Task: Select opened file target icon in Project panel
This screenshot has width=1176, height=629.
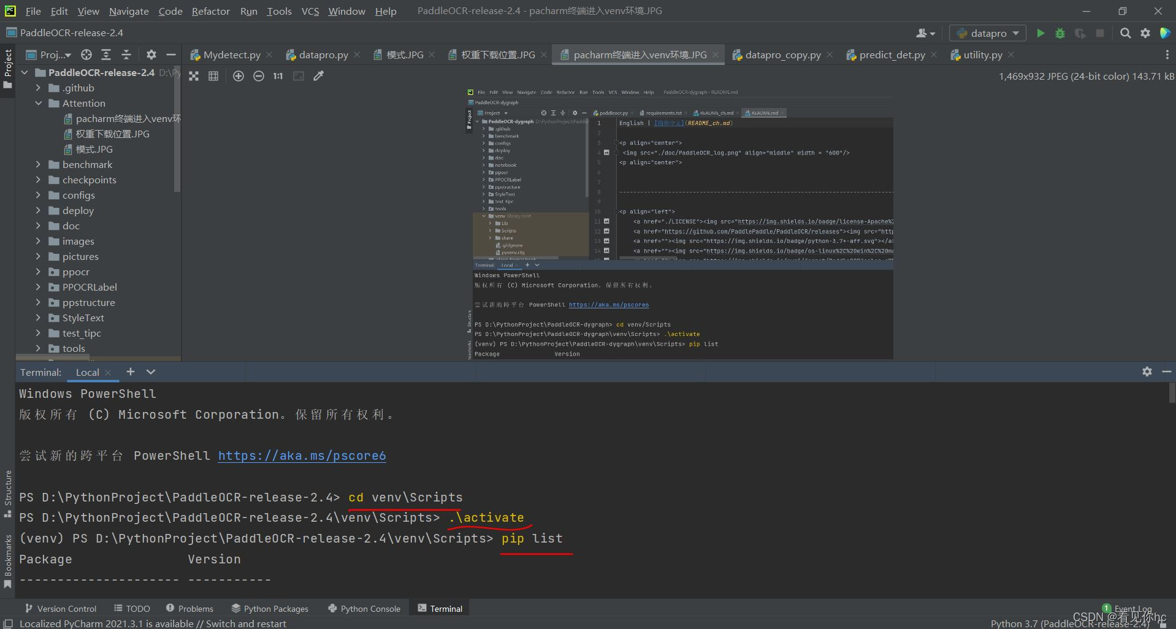Action: [86, 55]
